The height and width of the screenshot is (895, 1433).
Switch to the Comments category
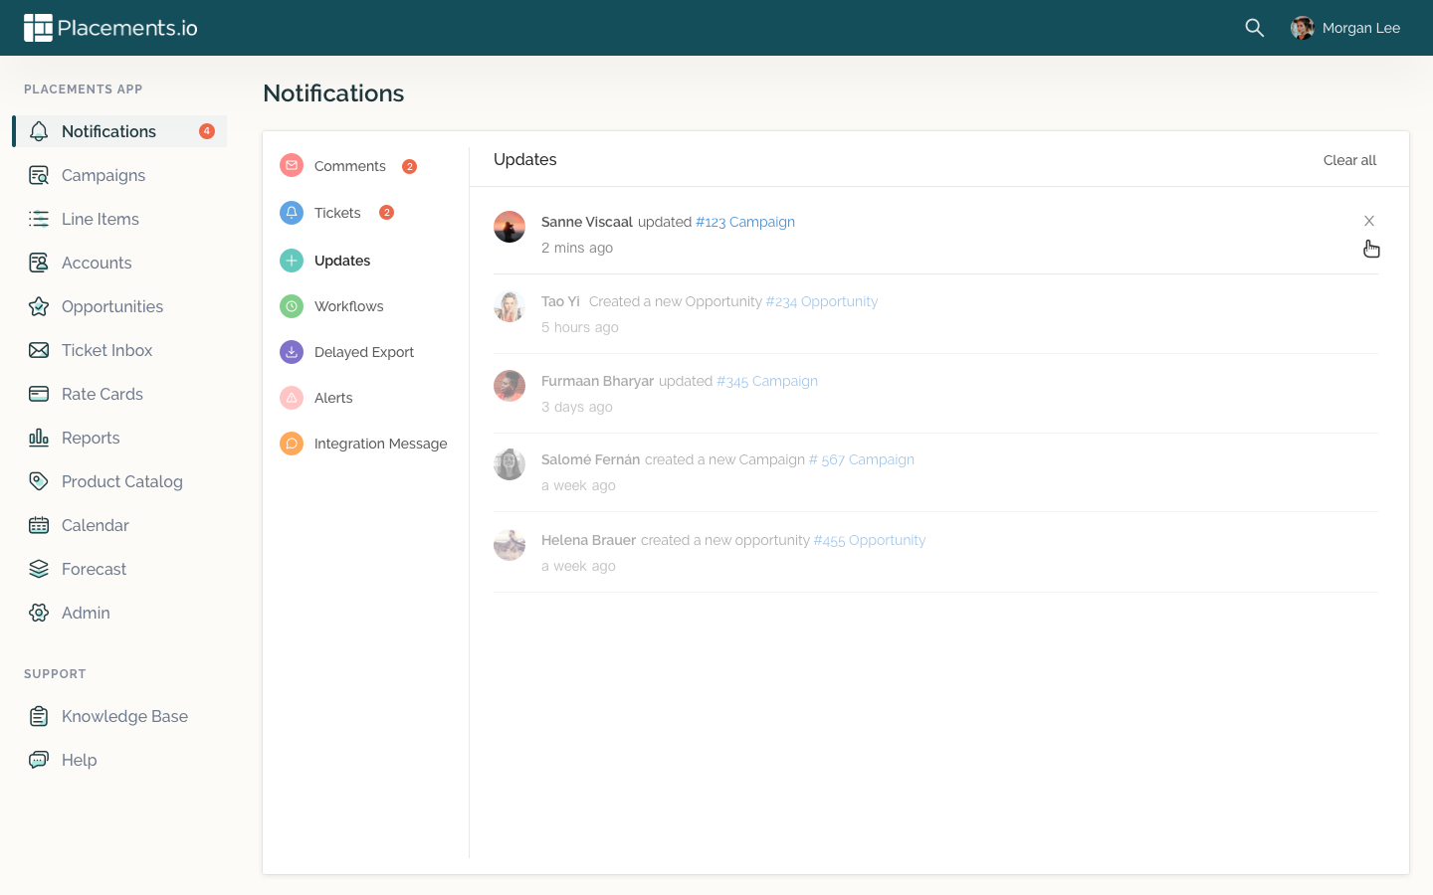pos(349,166)
